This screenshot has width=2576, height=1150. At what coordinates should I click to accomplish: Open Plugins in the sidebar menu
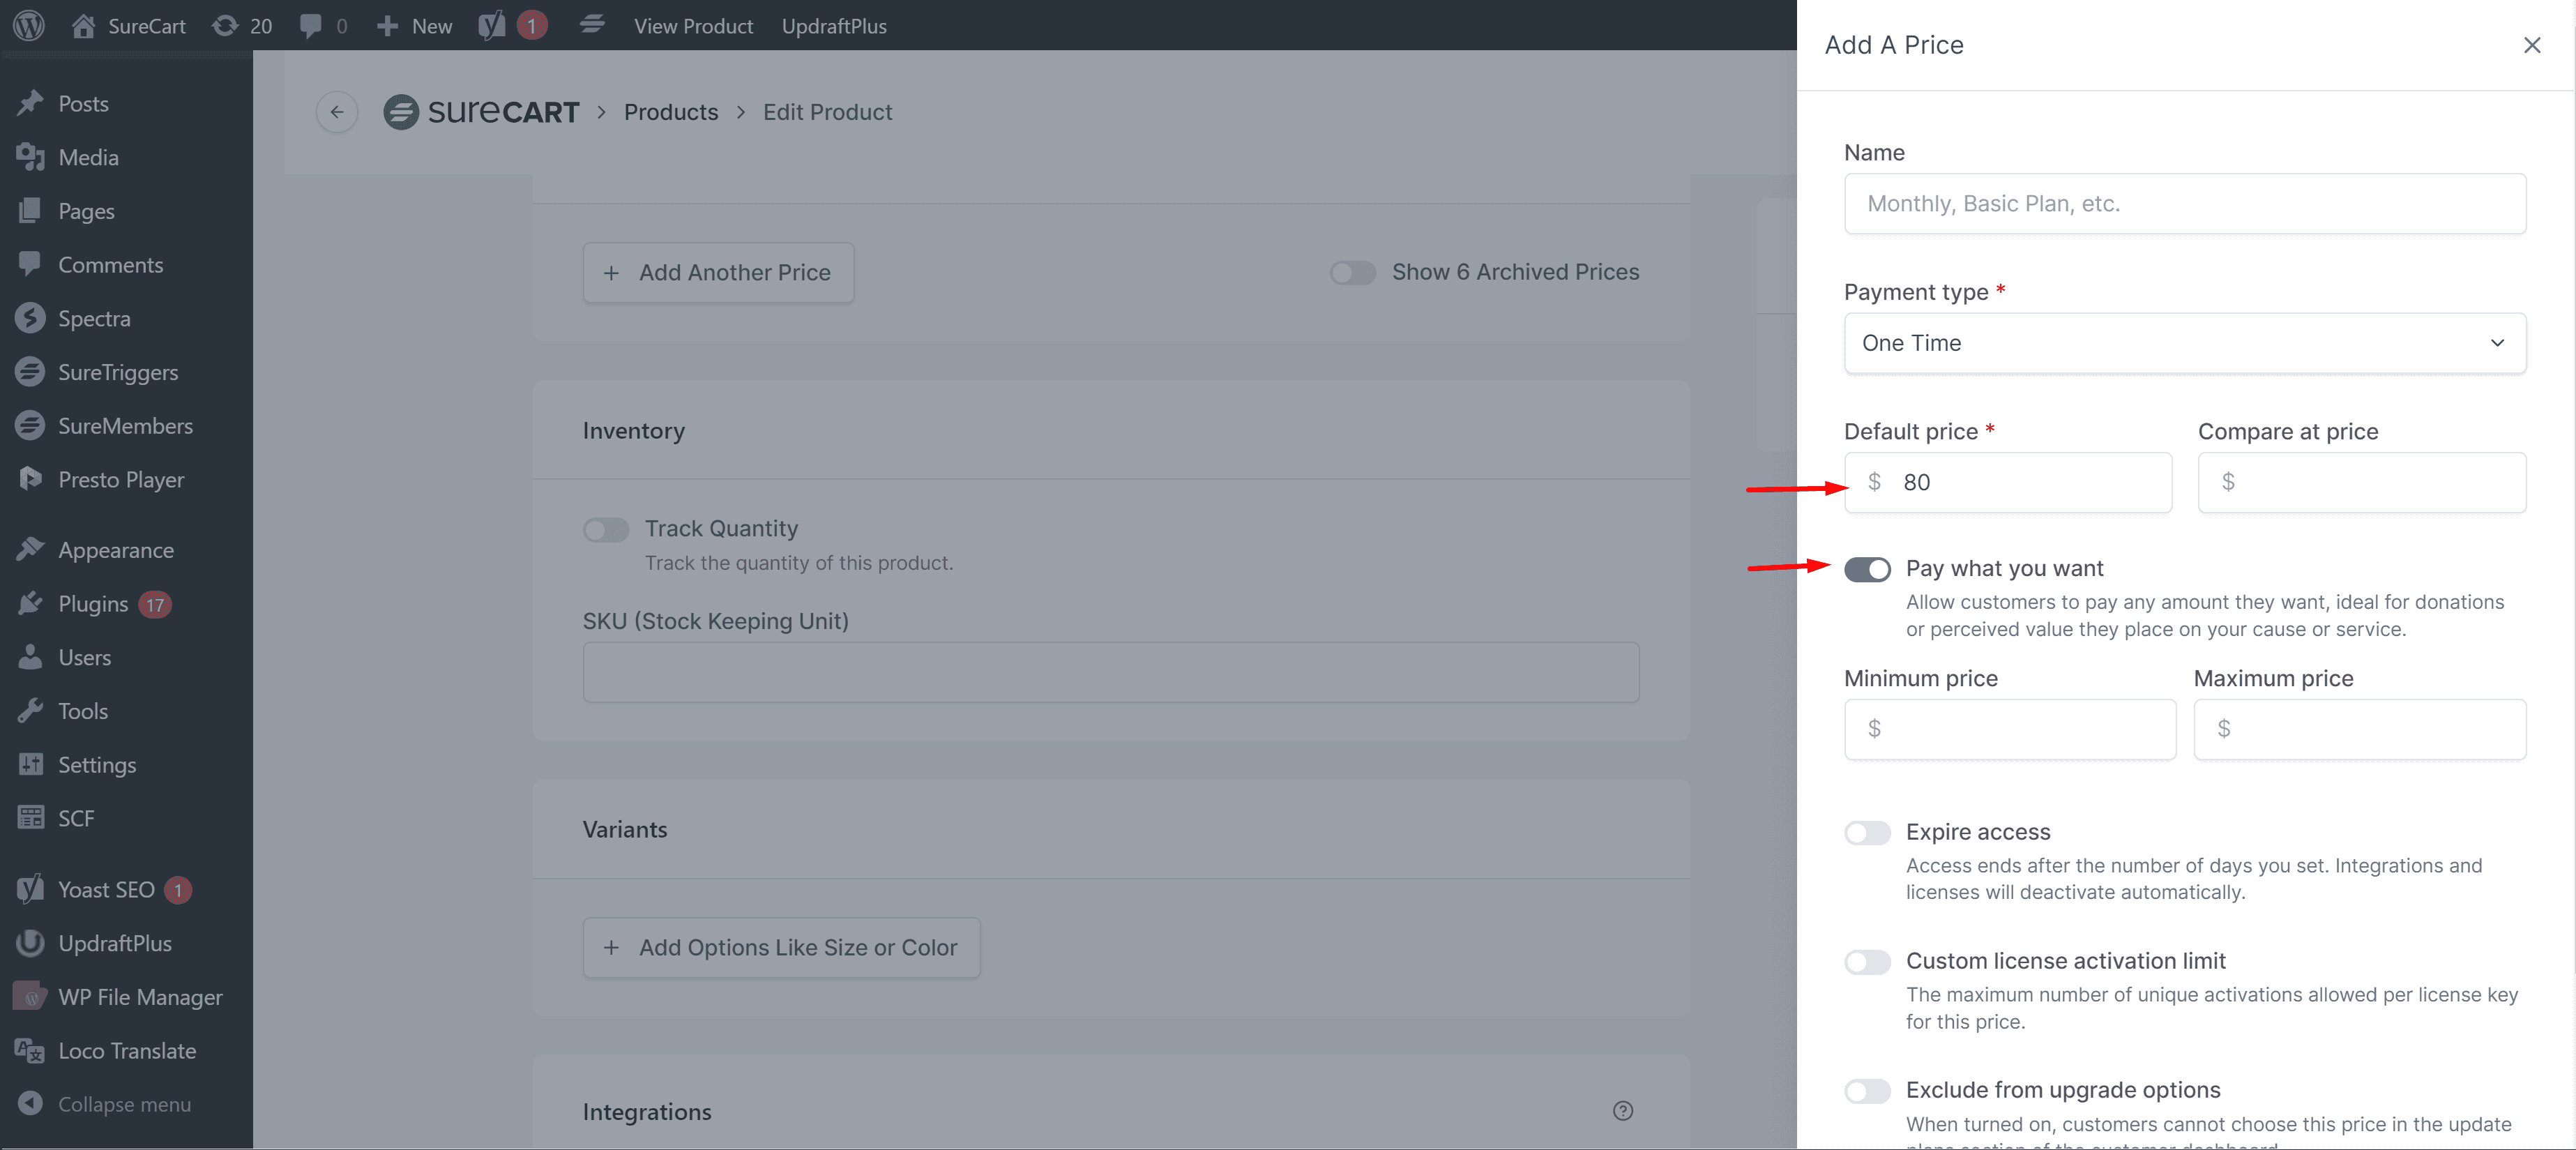coord(93,604)
